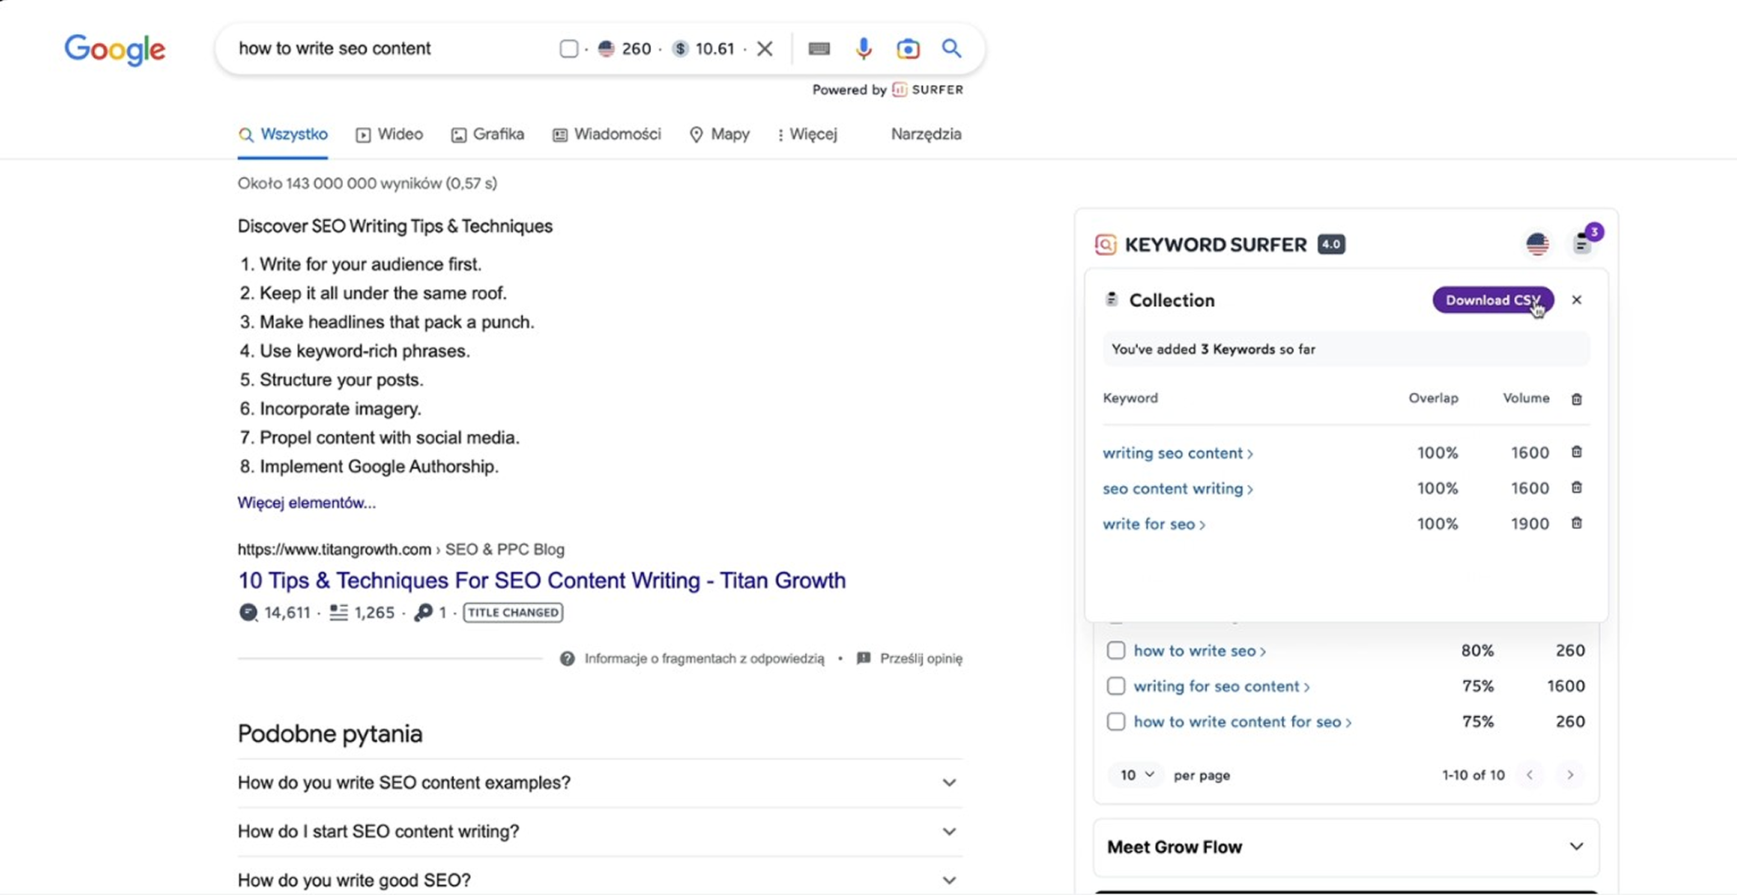The image size is (1737, 895).
Task: Open 'Więcej elementów...' link
Action: click(306, 503)
